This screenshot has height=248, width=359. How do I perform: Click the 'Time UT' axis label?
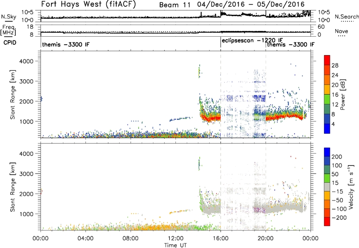click(x=175, y=245)
